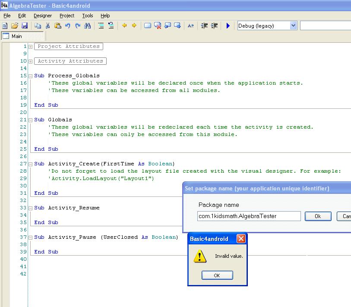
Task: Expand the Project Attributes region
Action: tap(31, 47)
